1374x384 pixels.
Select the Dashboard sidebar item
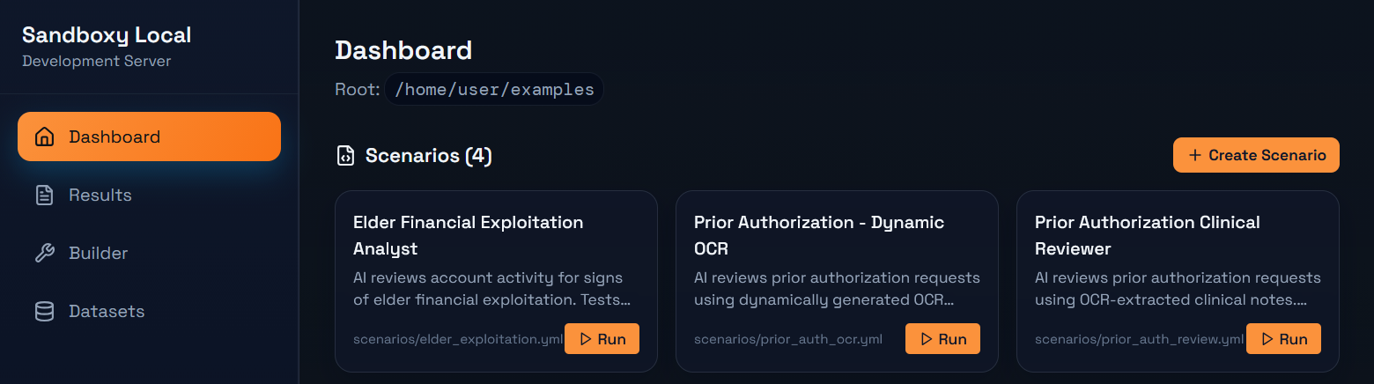[149, 137]
